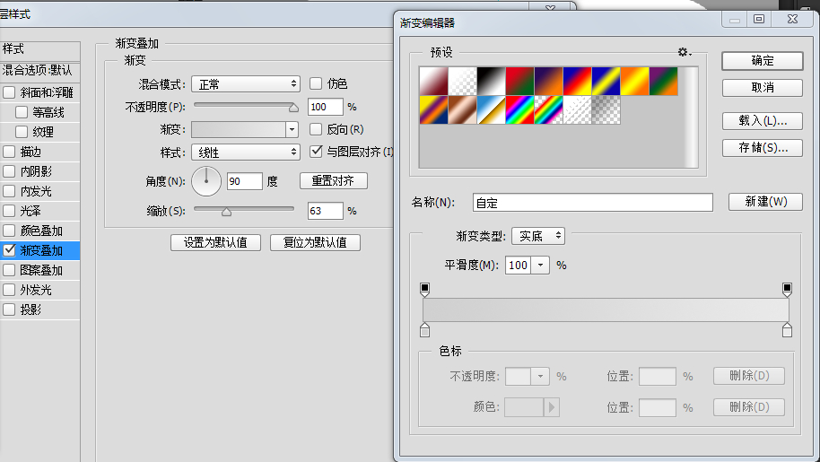820x462 pixels.
Task: Cancel the gradient editor with 取消
Action: [x=763, y=88]
